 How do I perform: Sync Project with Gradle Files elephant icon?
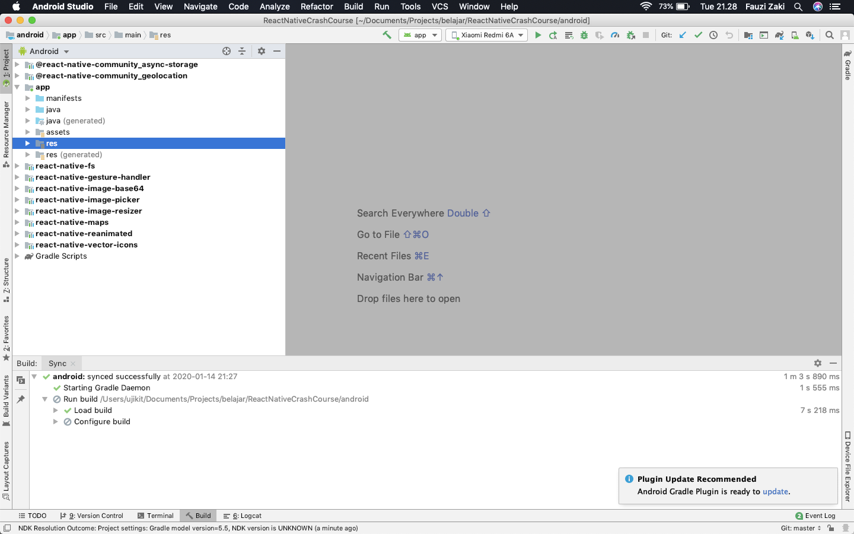[779, 35]
